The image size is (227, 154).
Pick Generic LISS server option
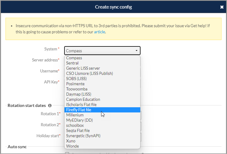(x=83, y=68)
